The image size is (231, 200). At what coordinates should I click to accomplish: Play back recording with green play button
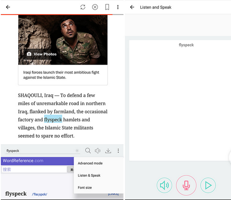208,185
